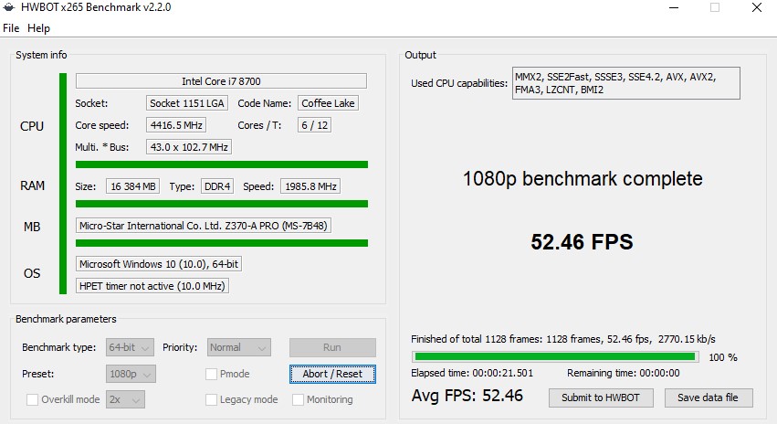Click the Abort / Reset button
The image size is (777, 424).
[x=332, y=374]
